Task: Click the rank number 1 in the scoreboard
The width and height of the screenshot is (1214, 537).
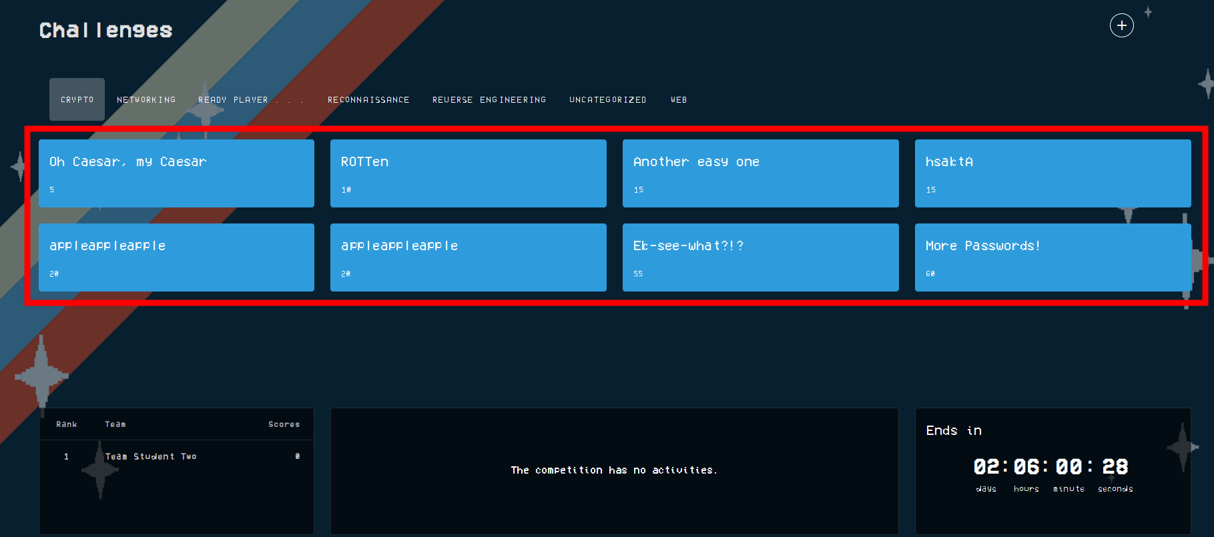Action: coord(66,456)
